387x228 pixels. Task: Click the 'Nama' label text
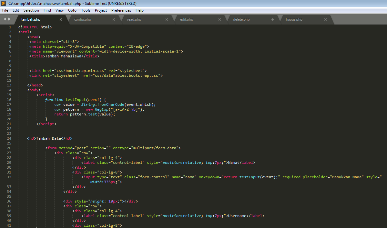point(232,163)
